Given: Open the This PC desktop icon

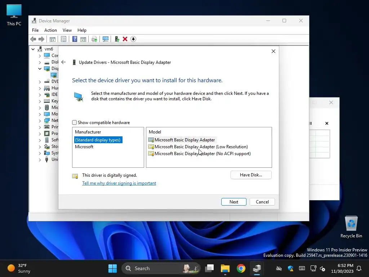Looking at the screenshot, I should 14,15.
